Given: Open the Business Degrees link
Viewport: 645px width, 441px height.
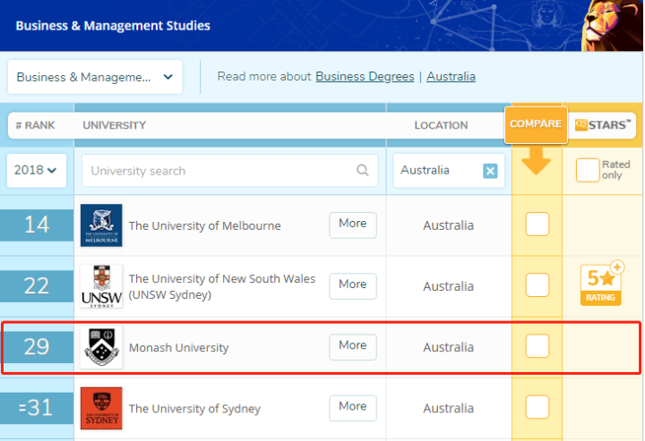Looking at the screenshot, I should 365,76.
